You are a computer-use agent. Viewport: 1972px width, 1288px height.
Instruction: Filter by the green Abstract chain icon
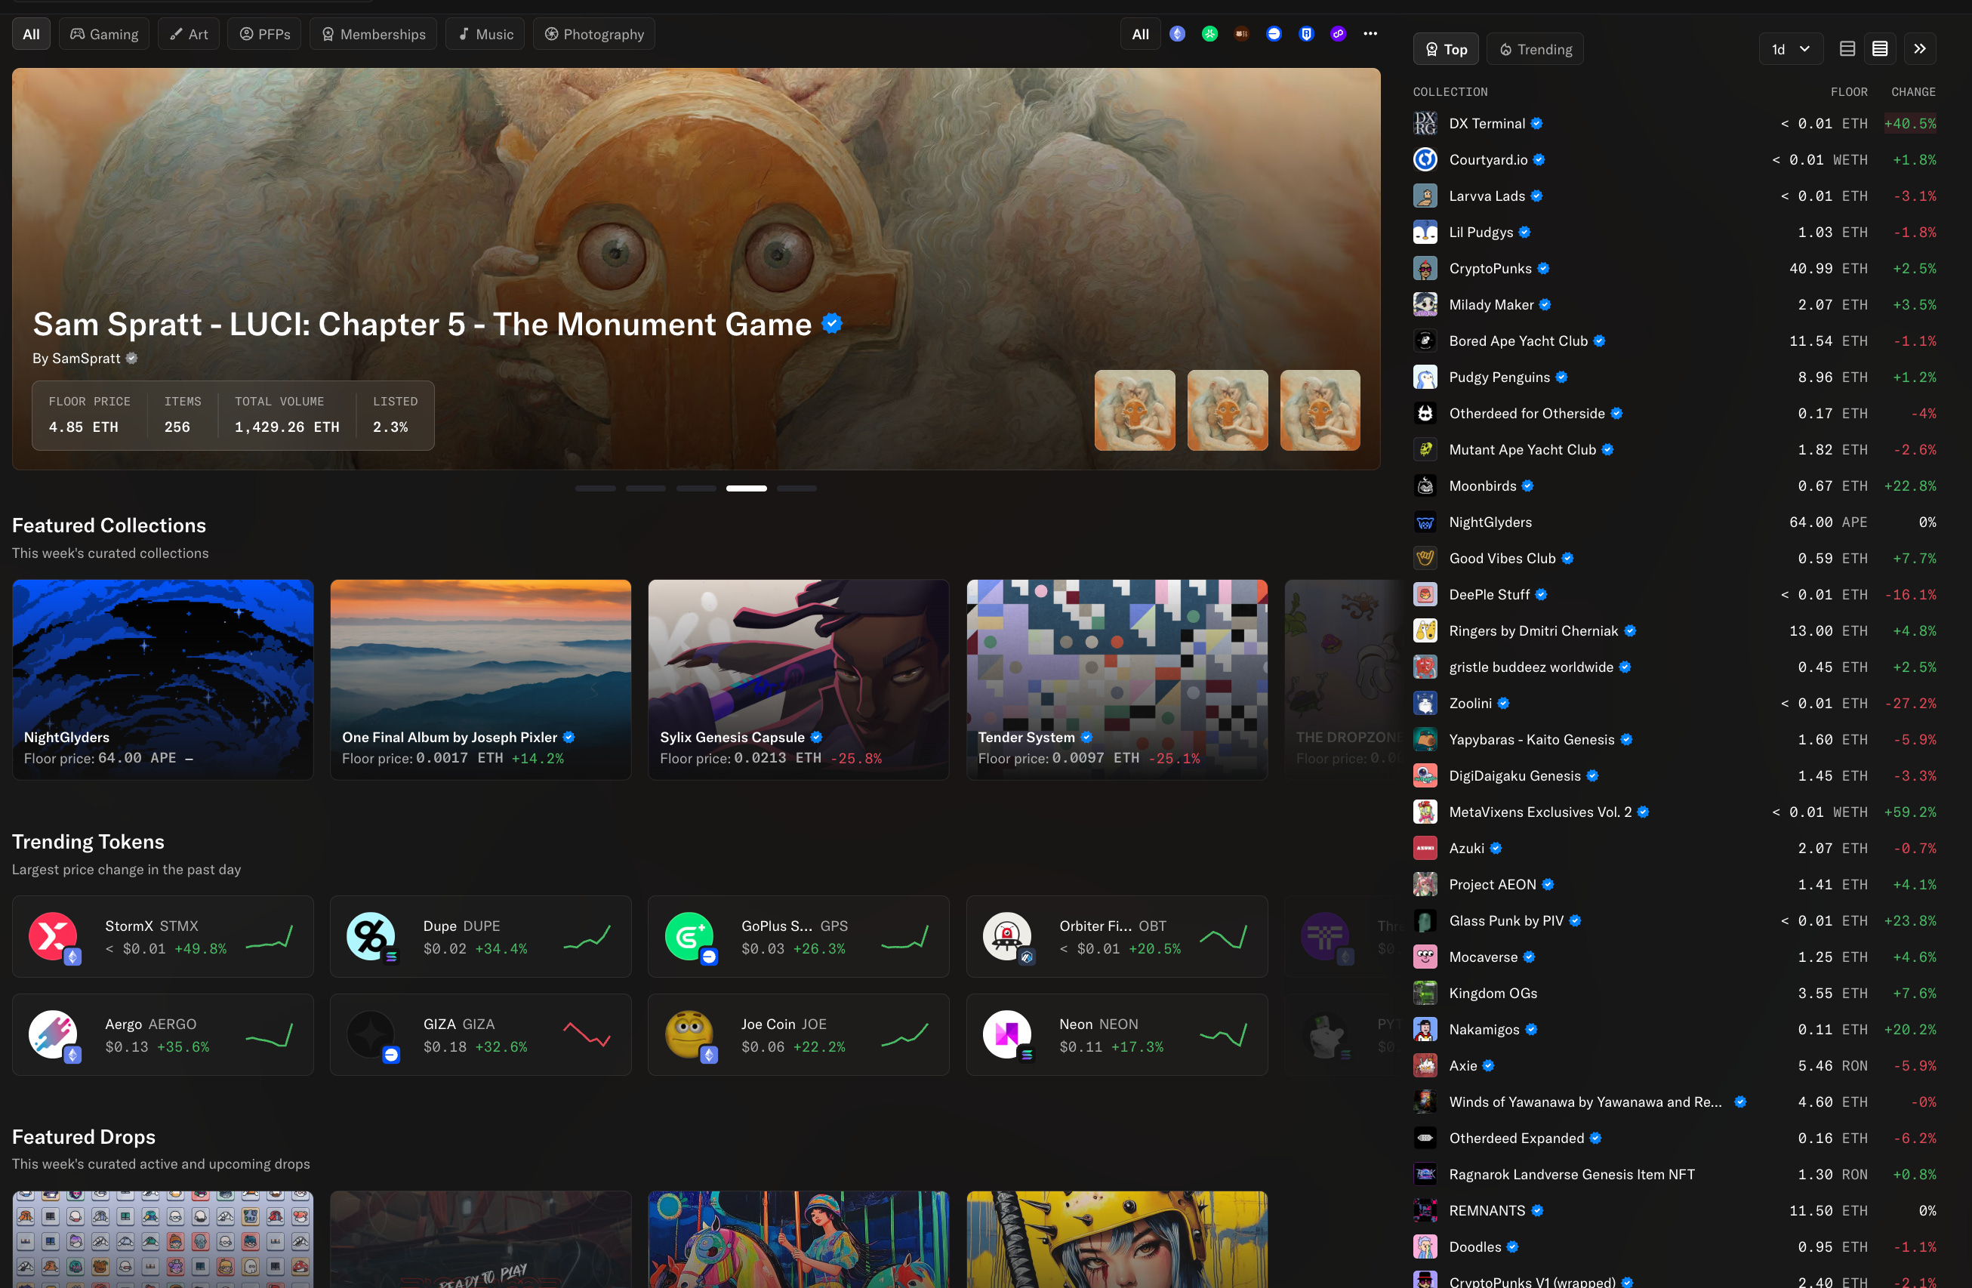click(x=1209, y=34)
